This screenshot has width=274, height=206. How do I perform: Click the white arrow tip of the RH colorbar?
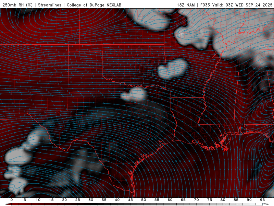point(266,204)
